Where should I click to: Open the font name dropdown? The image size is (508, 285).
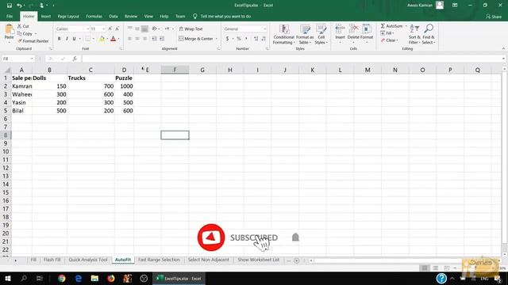[x=87, y=29]
